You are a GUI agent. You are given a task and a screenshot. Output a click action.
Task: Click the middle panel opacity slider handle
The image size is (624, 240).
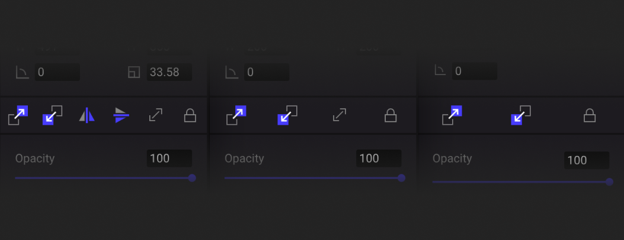click(401, 177)
